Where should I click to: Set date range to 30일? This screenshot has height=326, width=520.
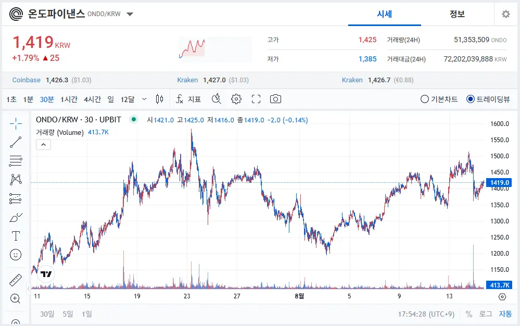pyautogui.click(x=47, y=314)
